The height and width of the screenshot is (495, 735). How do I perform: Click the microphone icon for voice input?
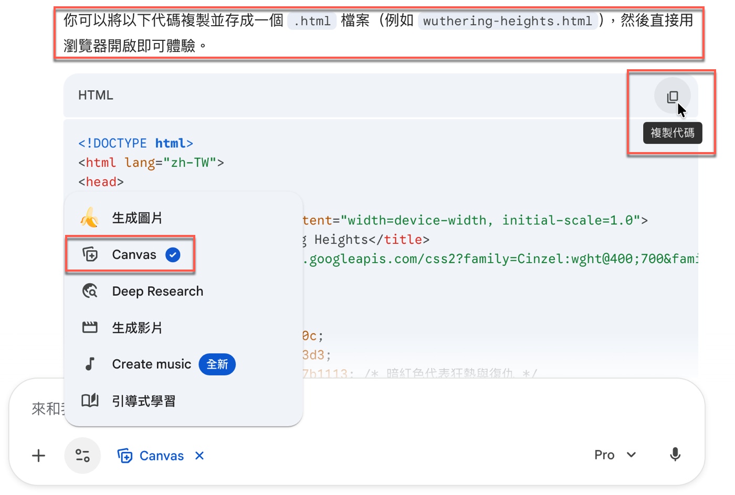(x=676, y=455)
